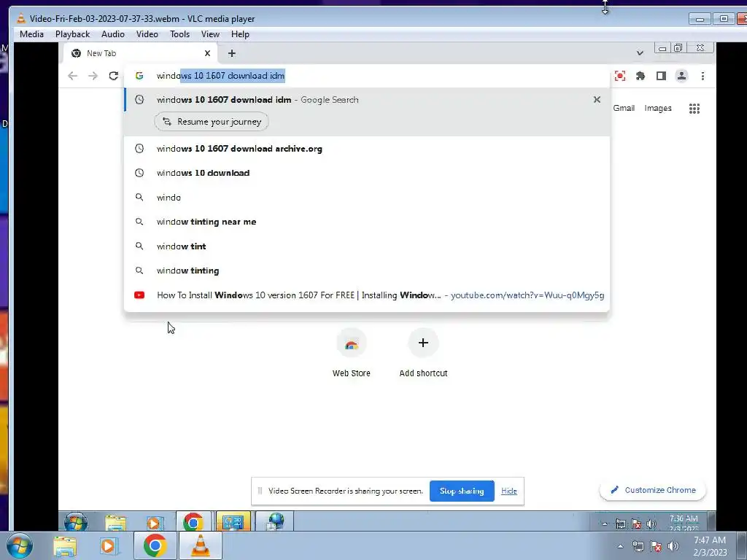Open the screen recorder extension icon
Image resolution: width=747 pixels, height=560 pixels.
click(x=620, y=76)
